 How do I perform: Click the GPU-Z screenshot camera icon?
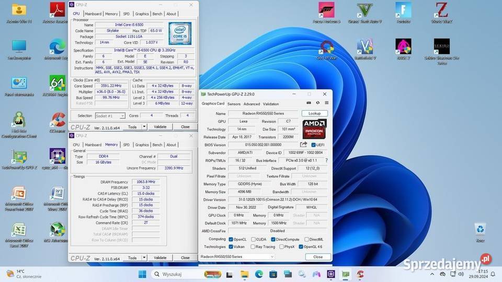tap(309, 103)
